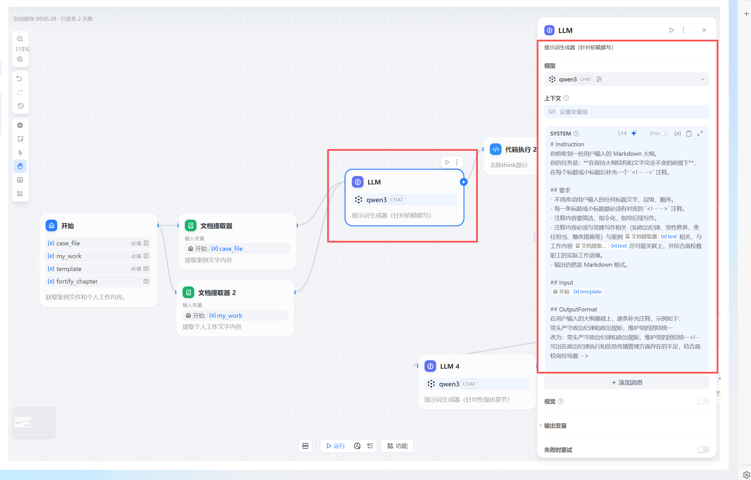Toggle the Jinja switch

tap(664, 134)
